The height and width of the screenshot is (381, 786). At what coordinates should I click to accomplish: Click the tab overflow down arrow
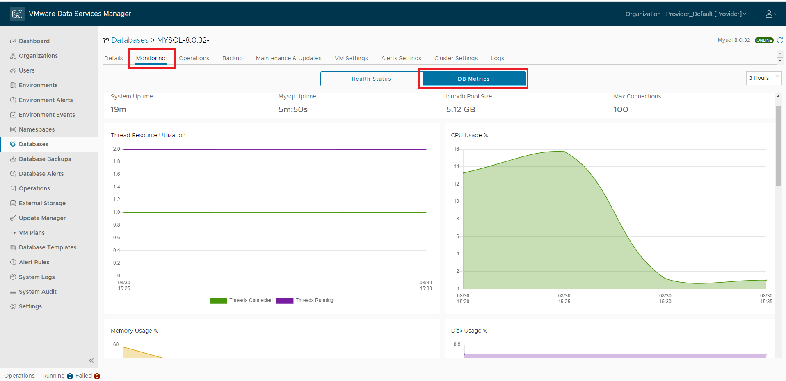coord(780,61)
